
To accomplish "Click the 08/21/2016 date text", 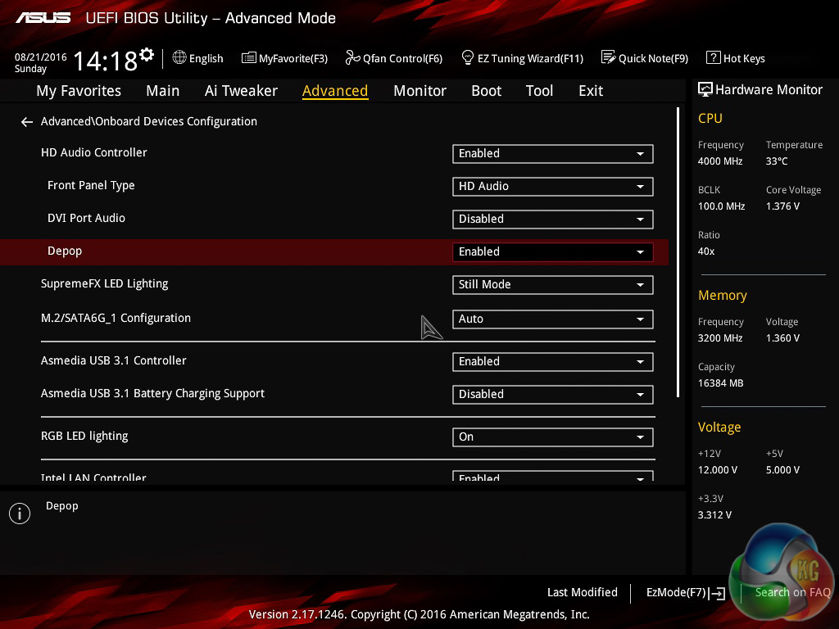I will (x=41, y=57).
